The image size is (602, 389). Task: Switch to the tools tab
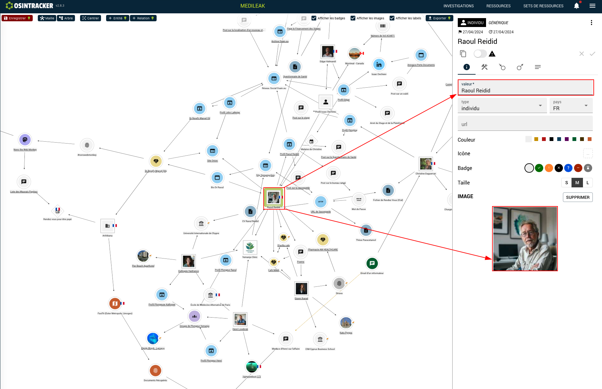click(x=484, y=67)
